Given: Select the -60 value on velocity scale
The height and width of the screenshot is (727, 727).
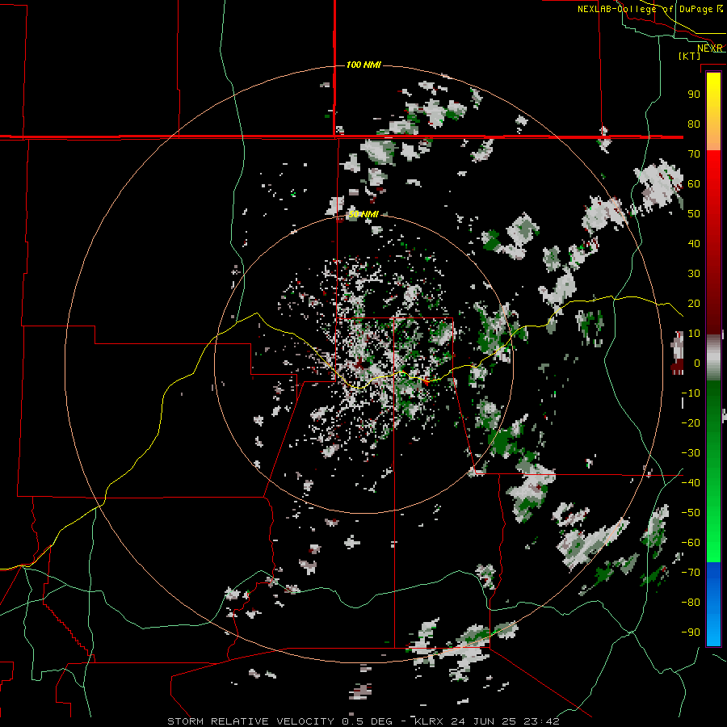Looking at the screenshot, I should [x=691, y=543].
